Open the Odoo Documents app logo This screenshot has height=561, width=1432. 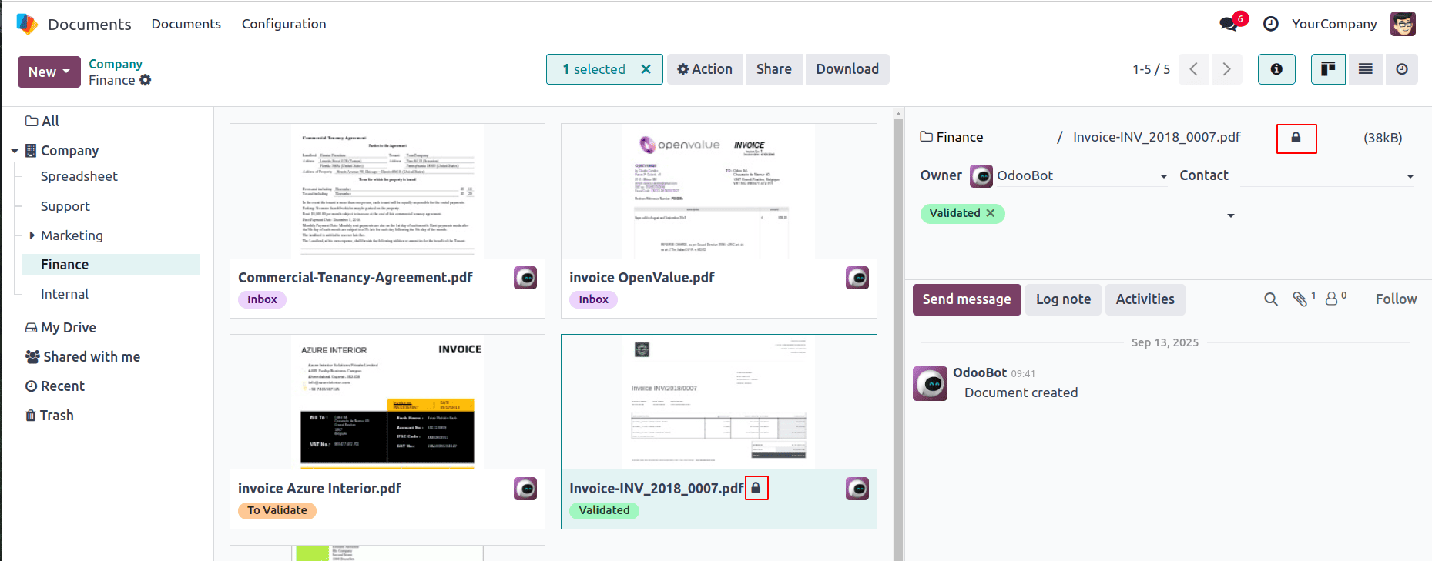coord(27,24)
